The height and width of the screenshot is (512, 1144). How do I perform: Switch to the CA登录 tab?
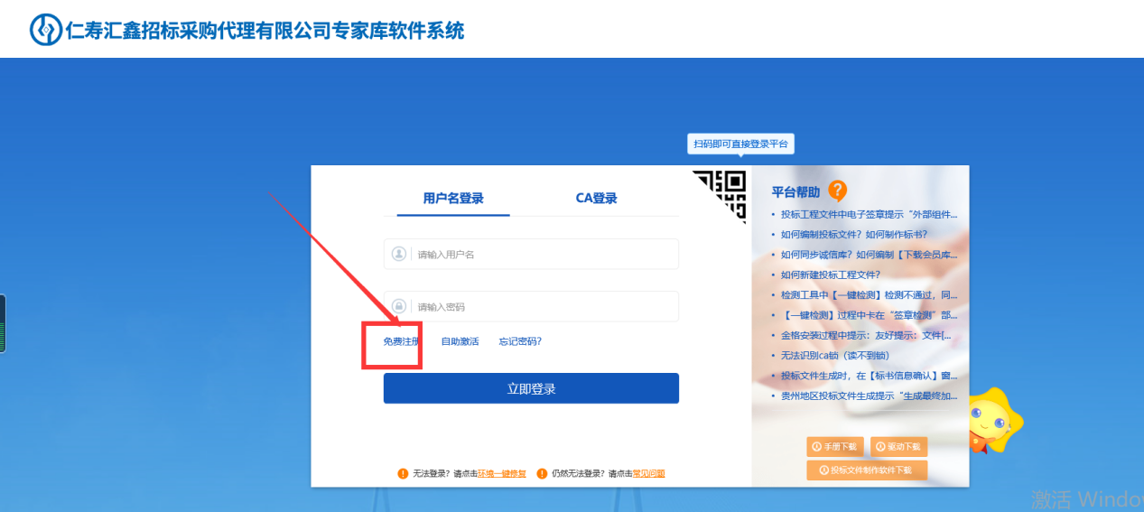click(596, 199)
